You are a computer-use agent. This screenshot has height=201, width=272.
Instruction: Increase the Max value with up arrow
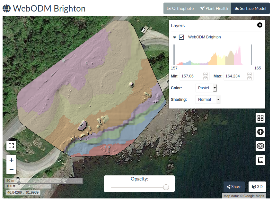pyautogui.click(x=250, y=74)
